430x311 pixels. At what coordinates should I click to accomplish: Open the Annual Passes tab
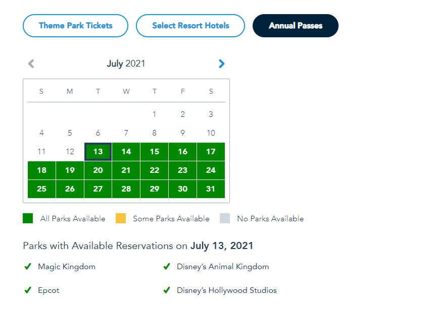pyautogui.click(x=296, y=26)
